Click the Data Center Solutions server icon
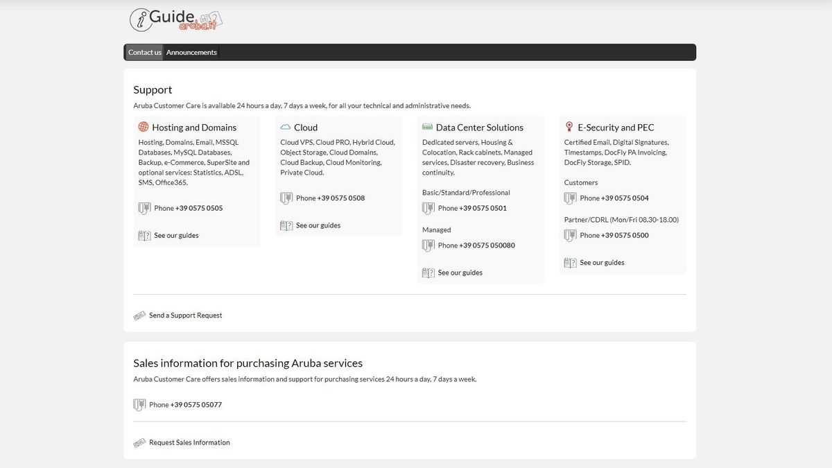 point(427,128)
